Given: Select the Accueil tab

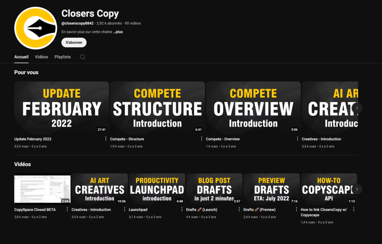Looking at the screenshot, I should (x=21, y=56).
